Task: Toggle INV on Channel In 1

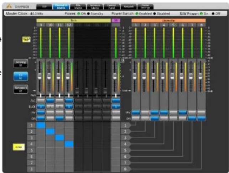Action: tap(136, 113)
